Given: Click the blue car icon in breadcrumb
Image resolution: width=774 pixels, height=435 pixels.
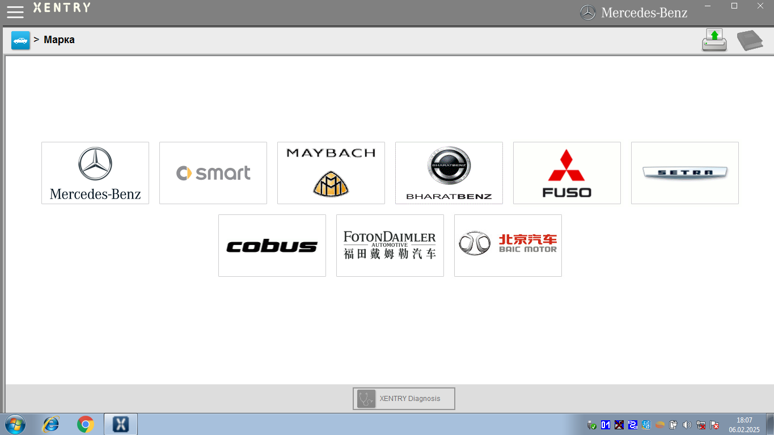Looking at the screenshot, I should [20, 40].
